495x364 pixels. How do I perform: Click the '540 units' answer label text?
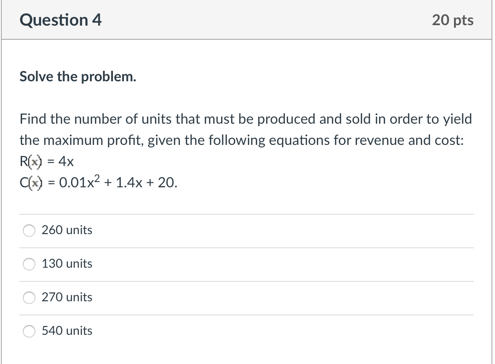67,330
